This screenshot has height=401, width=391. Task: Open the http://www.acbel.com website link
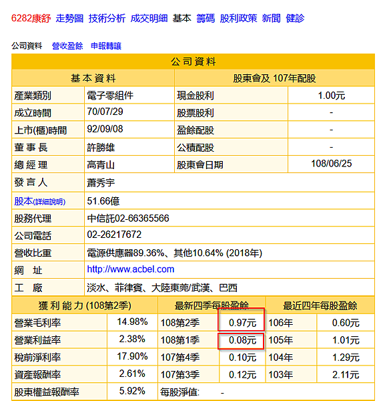coord(131,269)
